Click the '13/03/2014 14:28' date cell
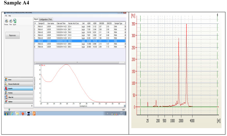 (61, 38)
